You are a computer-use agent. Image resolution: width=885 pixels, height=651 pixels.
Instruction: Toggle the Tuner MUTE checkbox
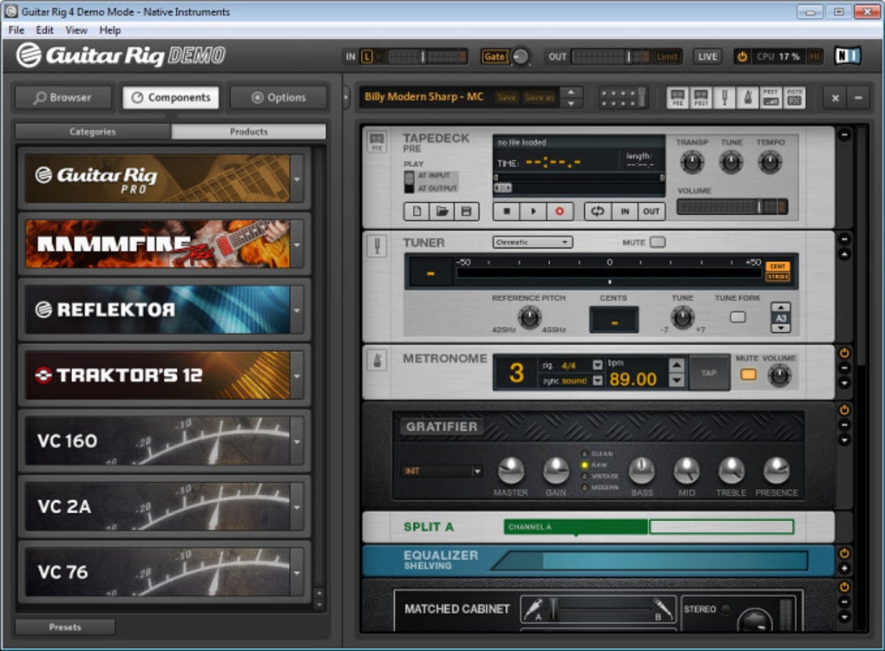(x=658, y=242)
